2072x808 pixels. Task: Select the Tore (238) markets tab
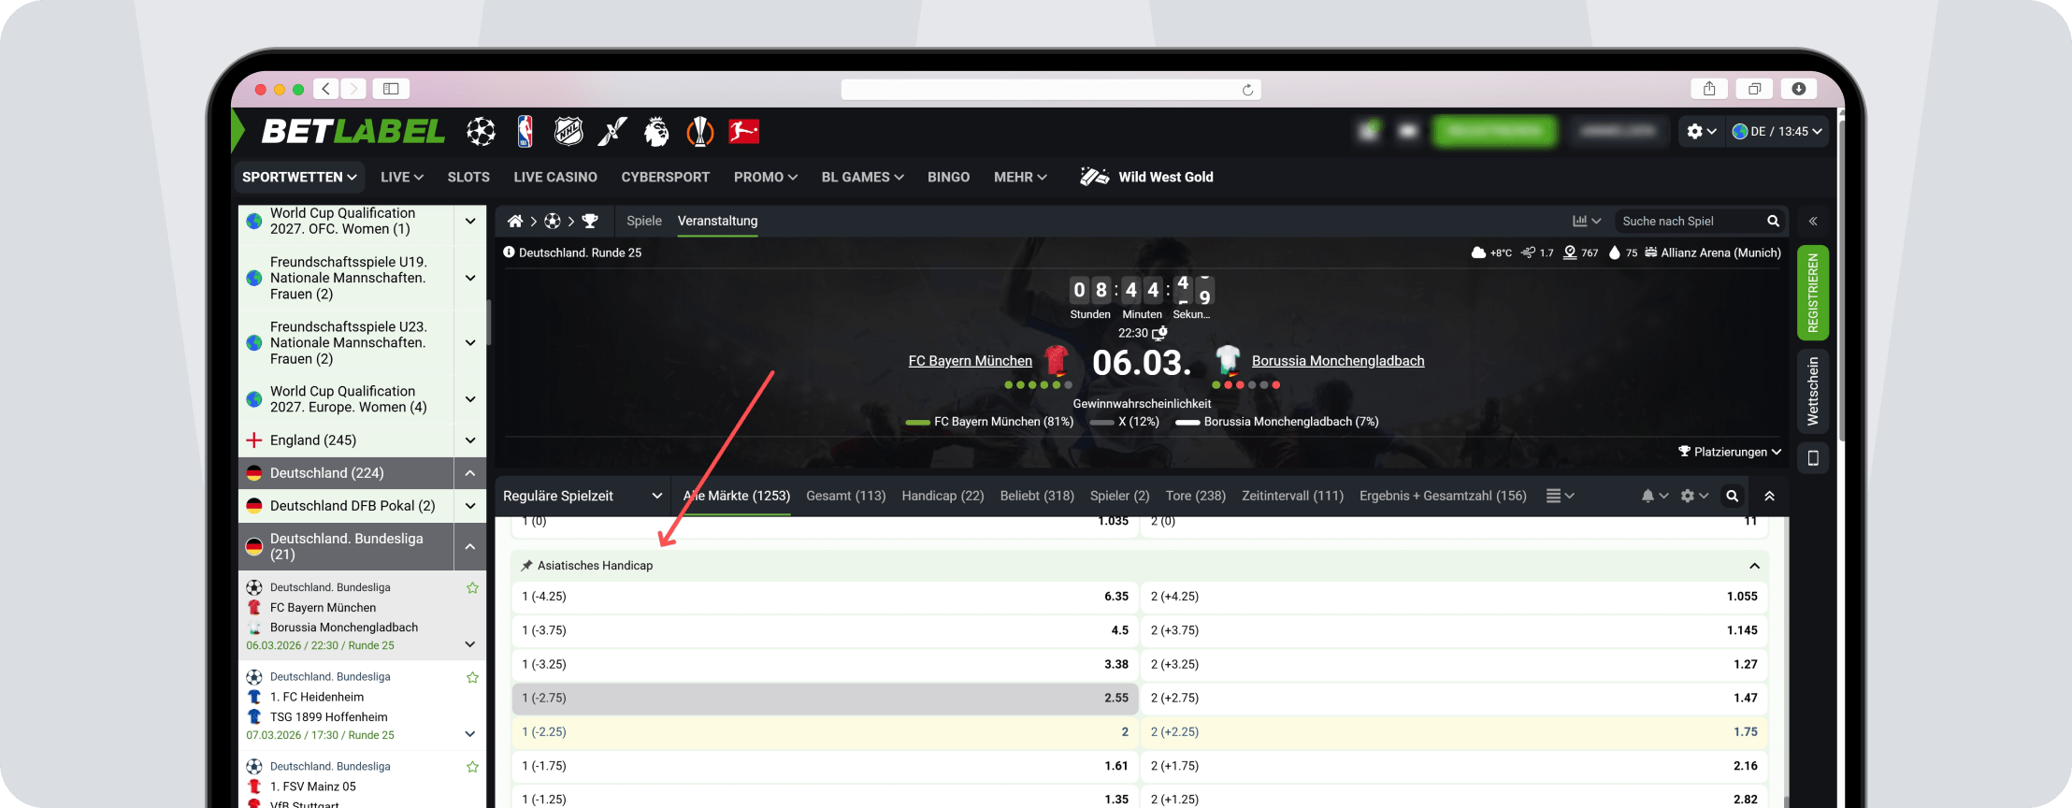click(x=1195, y=496)
